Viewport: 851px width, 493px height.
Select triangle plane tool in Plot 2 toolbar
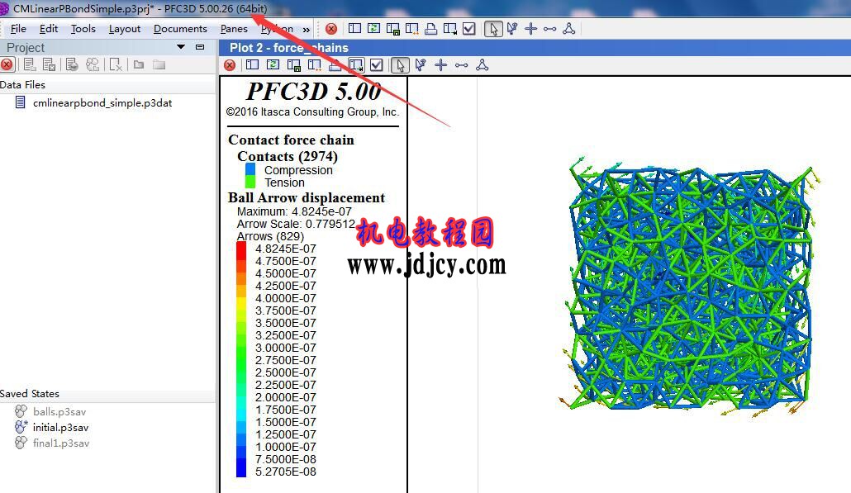tap(482, 65)
